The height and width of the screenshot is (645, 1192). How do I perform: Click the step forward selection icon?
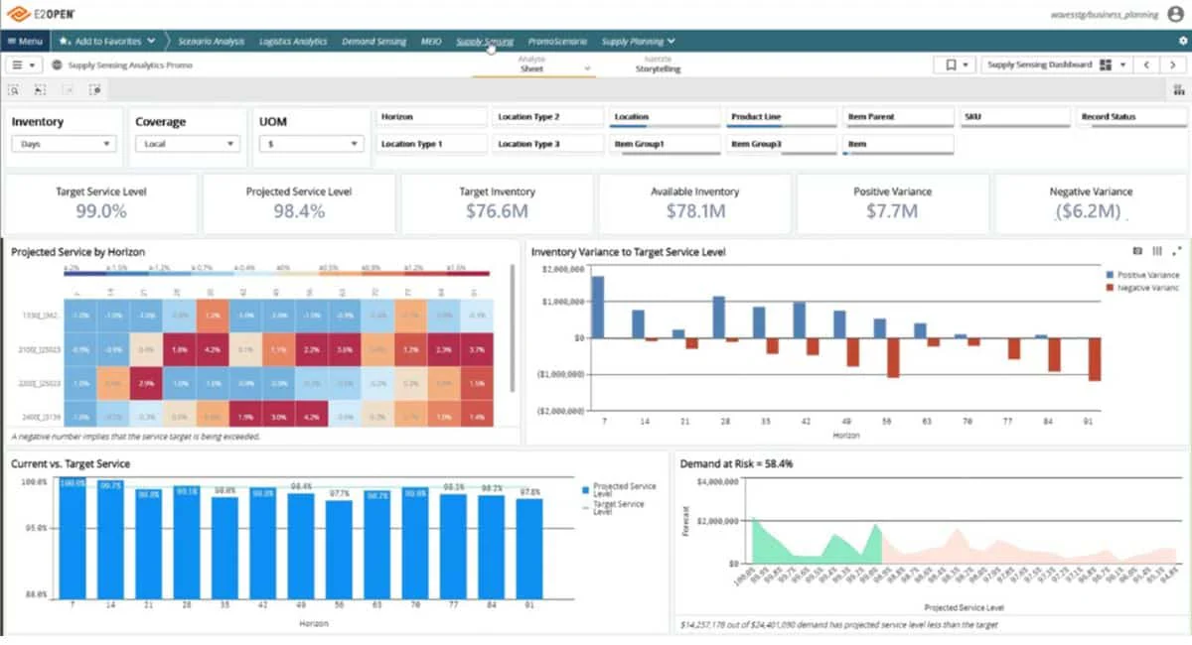coord(68,89)
